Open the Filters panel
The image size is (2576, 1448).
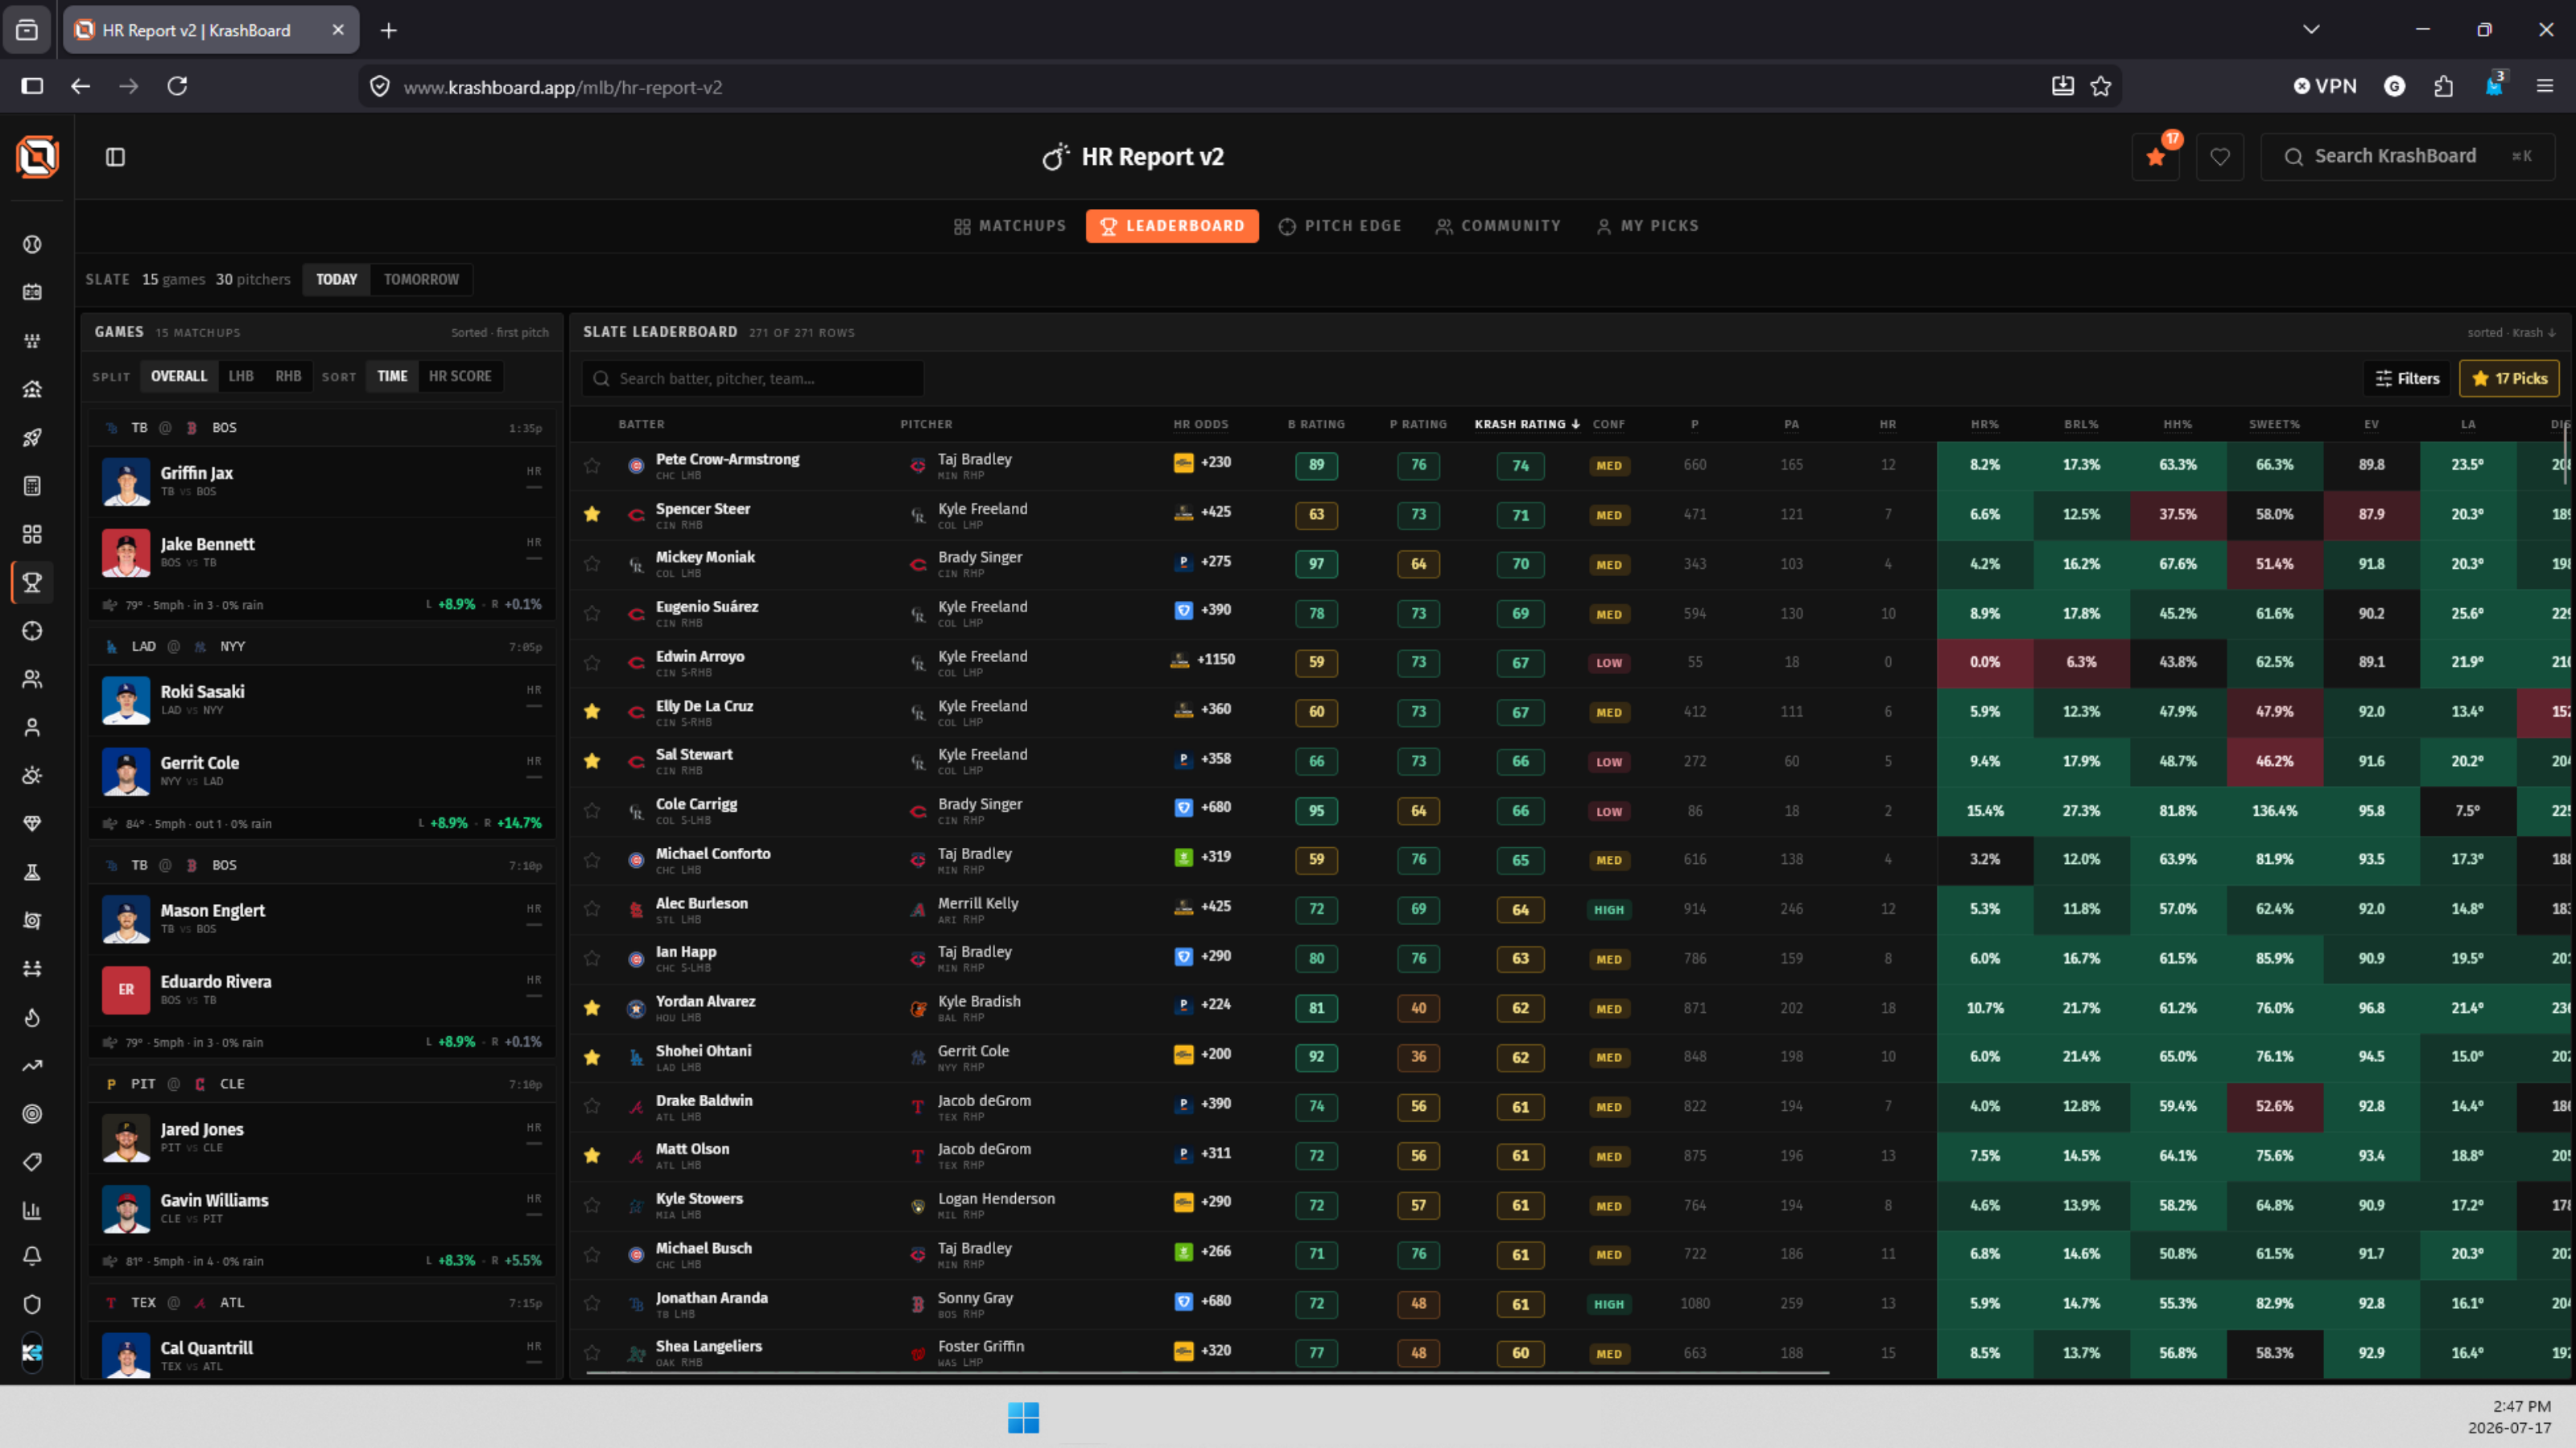point(2407,379)
